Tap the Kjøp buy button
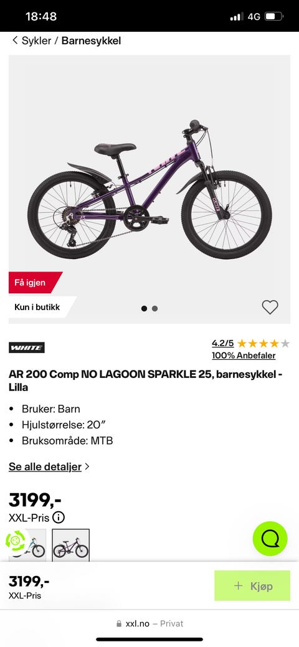 [x=252, y=585]
